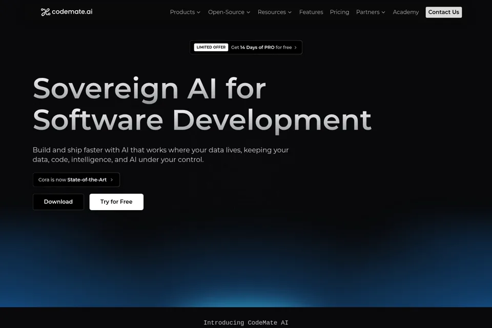Viewport: 492px width, 328px height.
Task: Click the codemate.ai logo icon
Action: 46,12
